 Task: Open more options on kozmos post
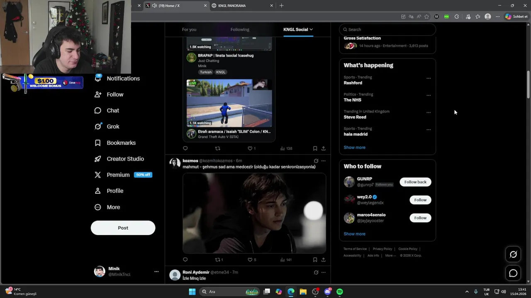324,161
